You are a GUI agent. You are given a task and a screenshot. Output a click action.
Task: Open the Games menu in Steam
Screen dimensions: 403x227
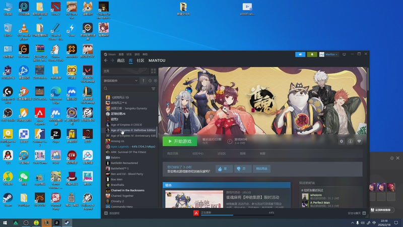[x=137, y=54]
